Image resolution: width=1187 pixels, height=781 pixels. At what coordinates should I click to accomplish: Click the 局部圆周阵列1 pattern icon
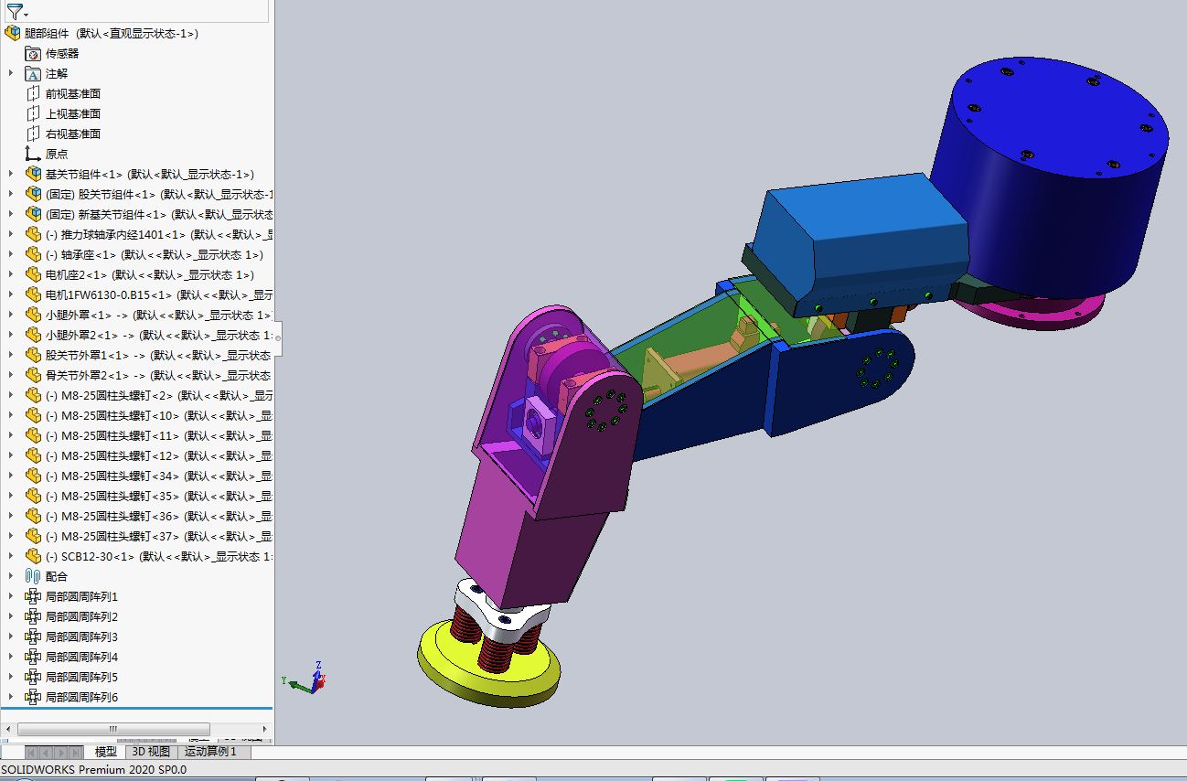pyautogui.click(x=33, y=596)
